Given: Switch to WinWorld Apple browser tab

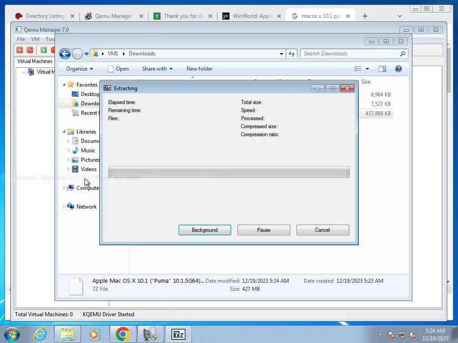Looking at the screenshot, I should pyautogui.click(x=253, y=16).
